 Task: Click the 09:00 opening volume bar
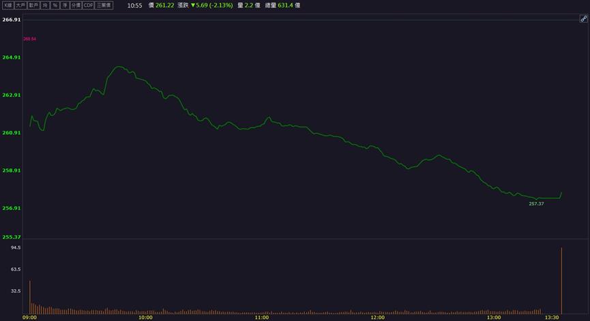pos(30,297)
